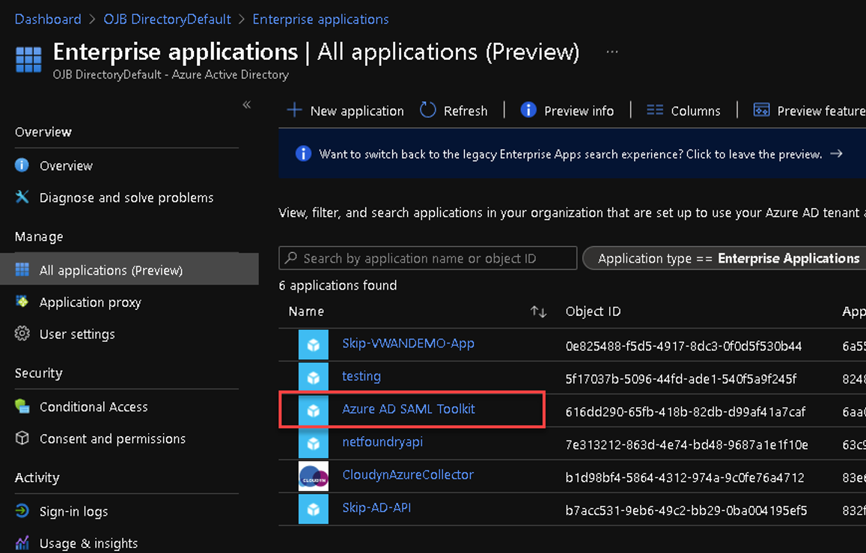866x553 pixels.
Task: Open the ellipsis more options menu
Action: coord(612,52)
